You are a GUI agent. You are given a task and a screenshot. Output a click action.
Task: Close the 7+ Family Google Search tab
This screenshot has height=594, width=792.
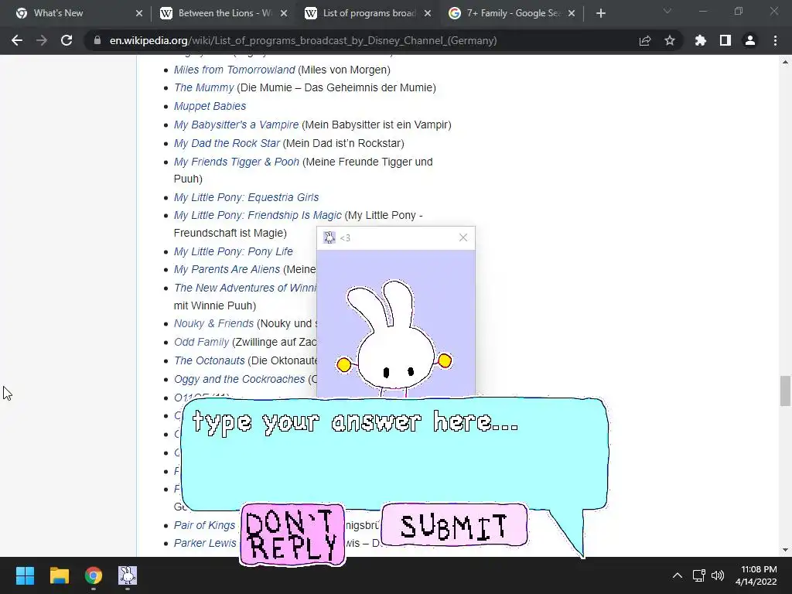point(572,13)
